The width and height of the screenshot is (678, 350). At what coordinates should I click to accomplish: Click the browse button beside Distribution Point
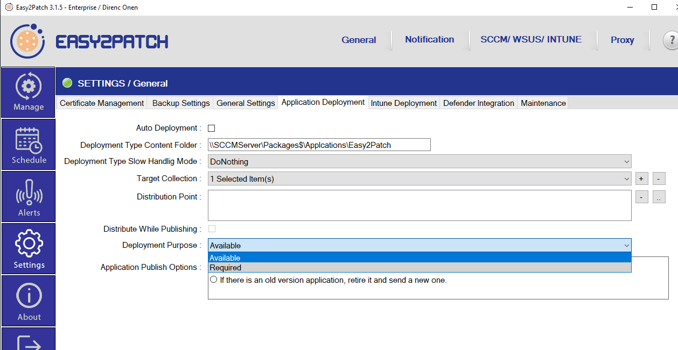(659, 197)
